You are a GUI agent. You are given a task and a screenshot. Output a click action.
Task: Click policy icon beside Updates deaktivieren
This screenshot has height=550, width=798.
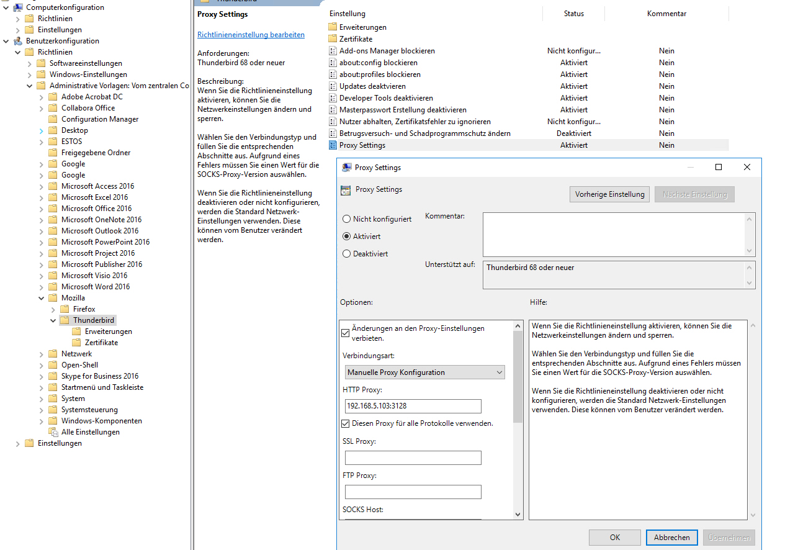coord(333,86)
